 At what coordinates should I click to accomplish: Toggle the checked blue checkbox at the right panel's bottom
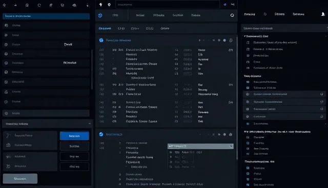pyautogui.click(x=248, y=184)
